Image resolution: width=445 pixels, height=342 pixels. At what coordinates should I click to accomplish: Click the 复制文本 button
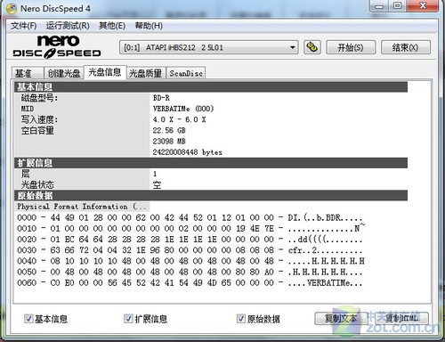tap(341, 319)
